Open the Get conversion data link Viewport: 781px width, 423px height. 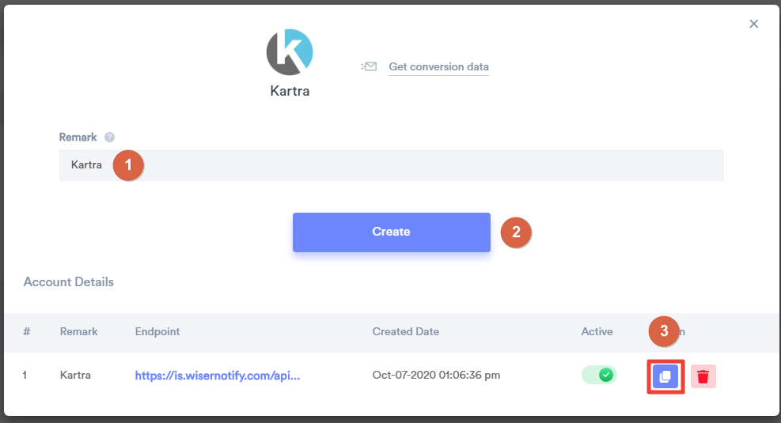click(438, 66)
